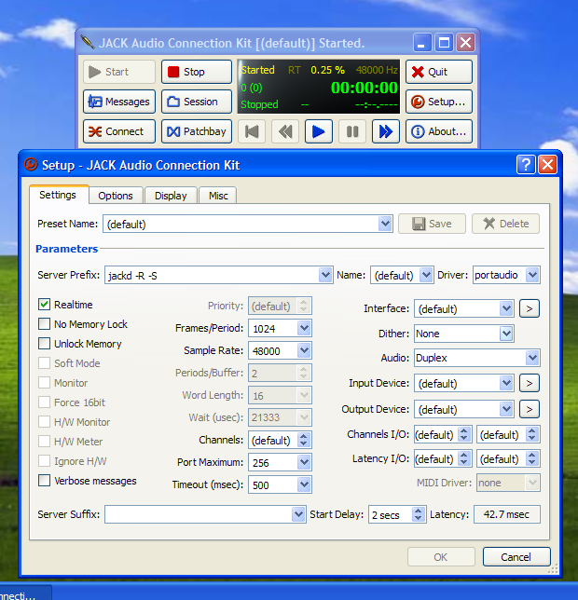Open the Patchbay window
Image resolution: width=578 pixels, height=600 pixels.
197,131
